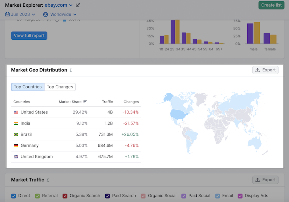Click the United Kingdom flag icon
The height and width of the screenshot is (202, 289).
(x=16, y=157)
